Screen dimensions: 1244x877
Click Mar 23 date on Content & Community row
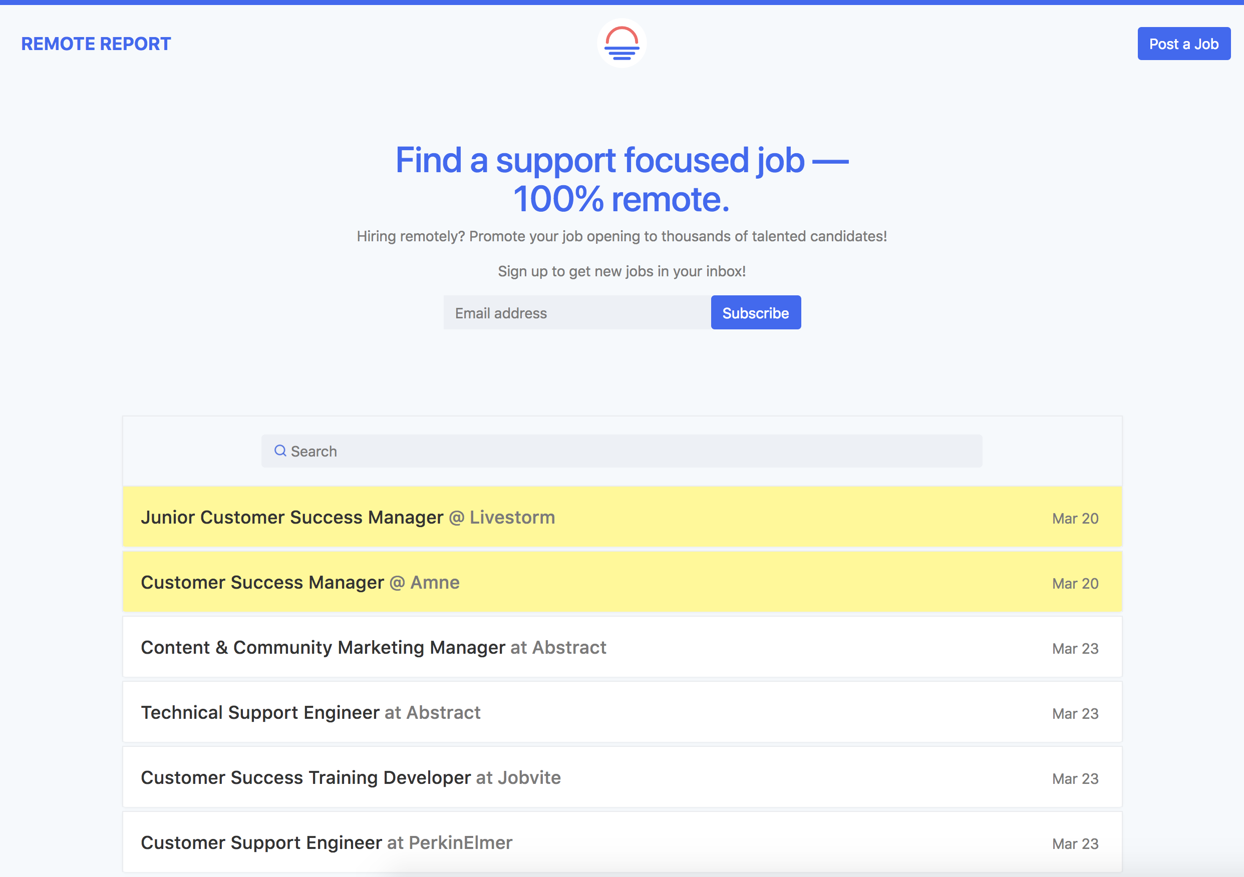coord(1075,648)
